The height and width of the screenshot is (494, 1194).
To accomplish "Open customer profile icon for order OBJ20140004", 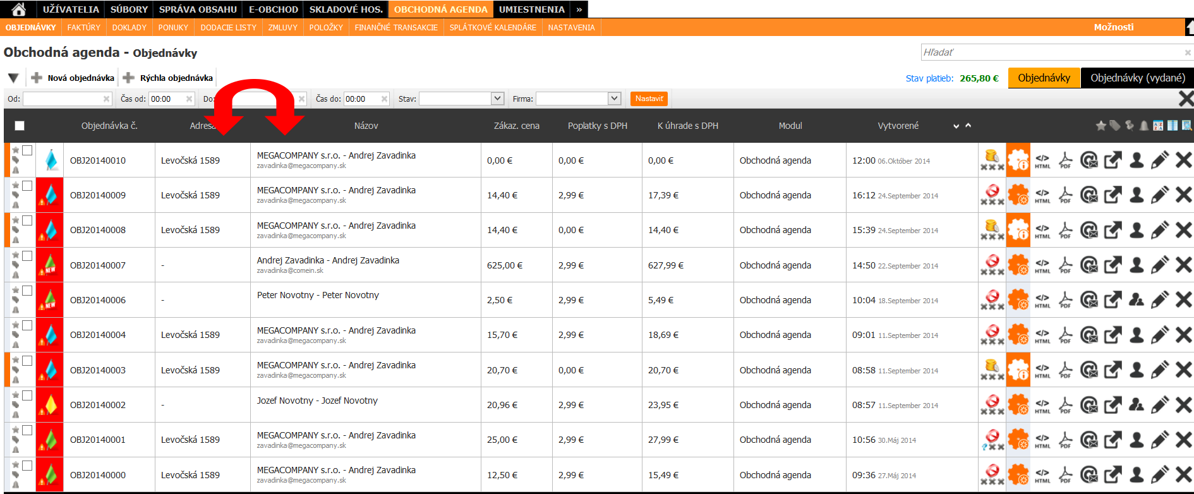I will tap(1137, 335).
